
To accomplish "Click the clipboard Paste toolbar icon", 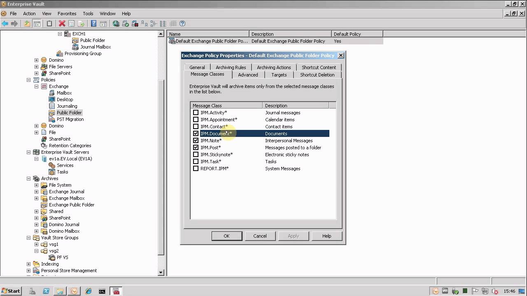I will click(49, 24).
